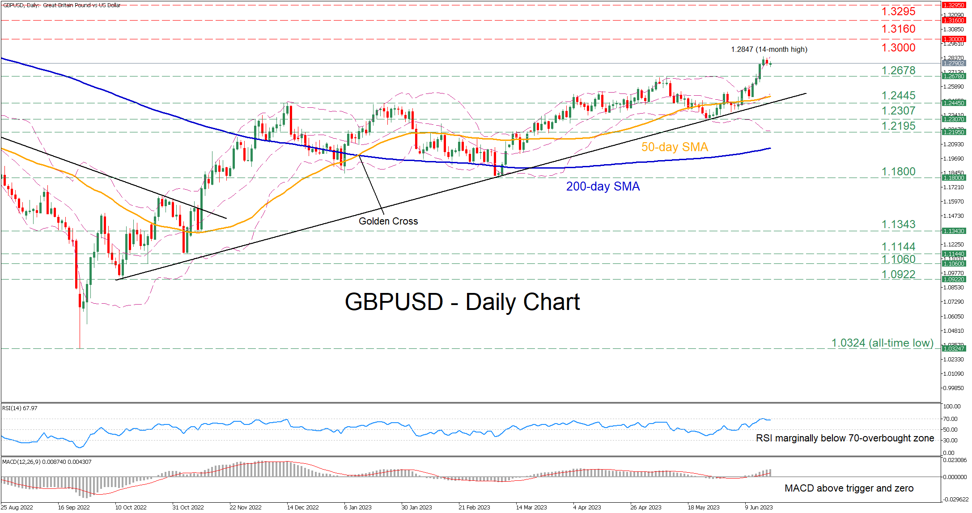Click the green 1.1800 support label
This screenshot has width=972, height=513.
click(898, 172)
